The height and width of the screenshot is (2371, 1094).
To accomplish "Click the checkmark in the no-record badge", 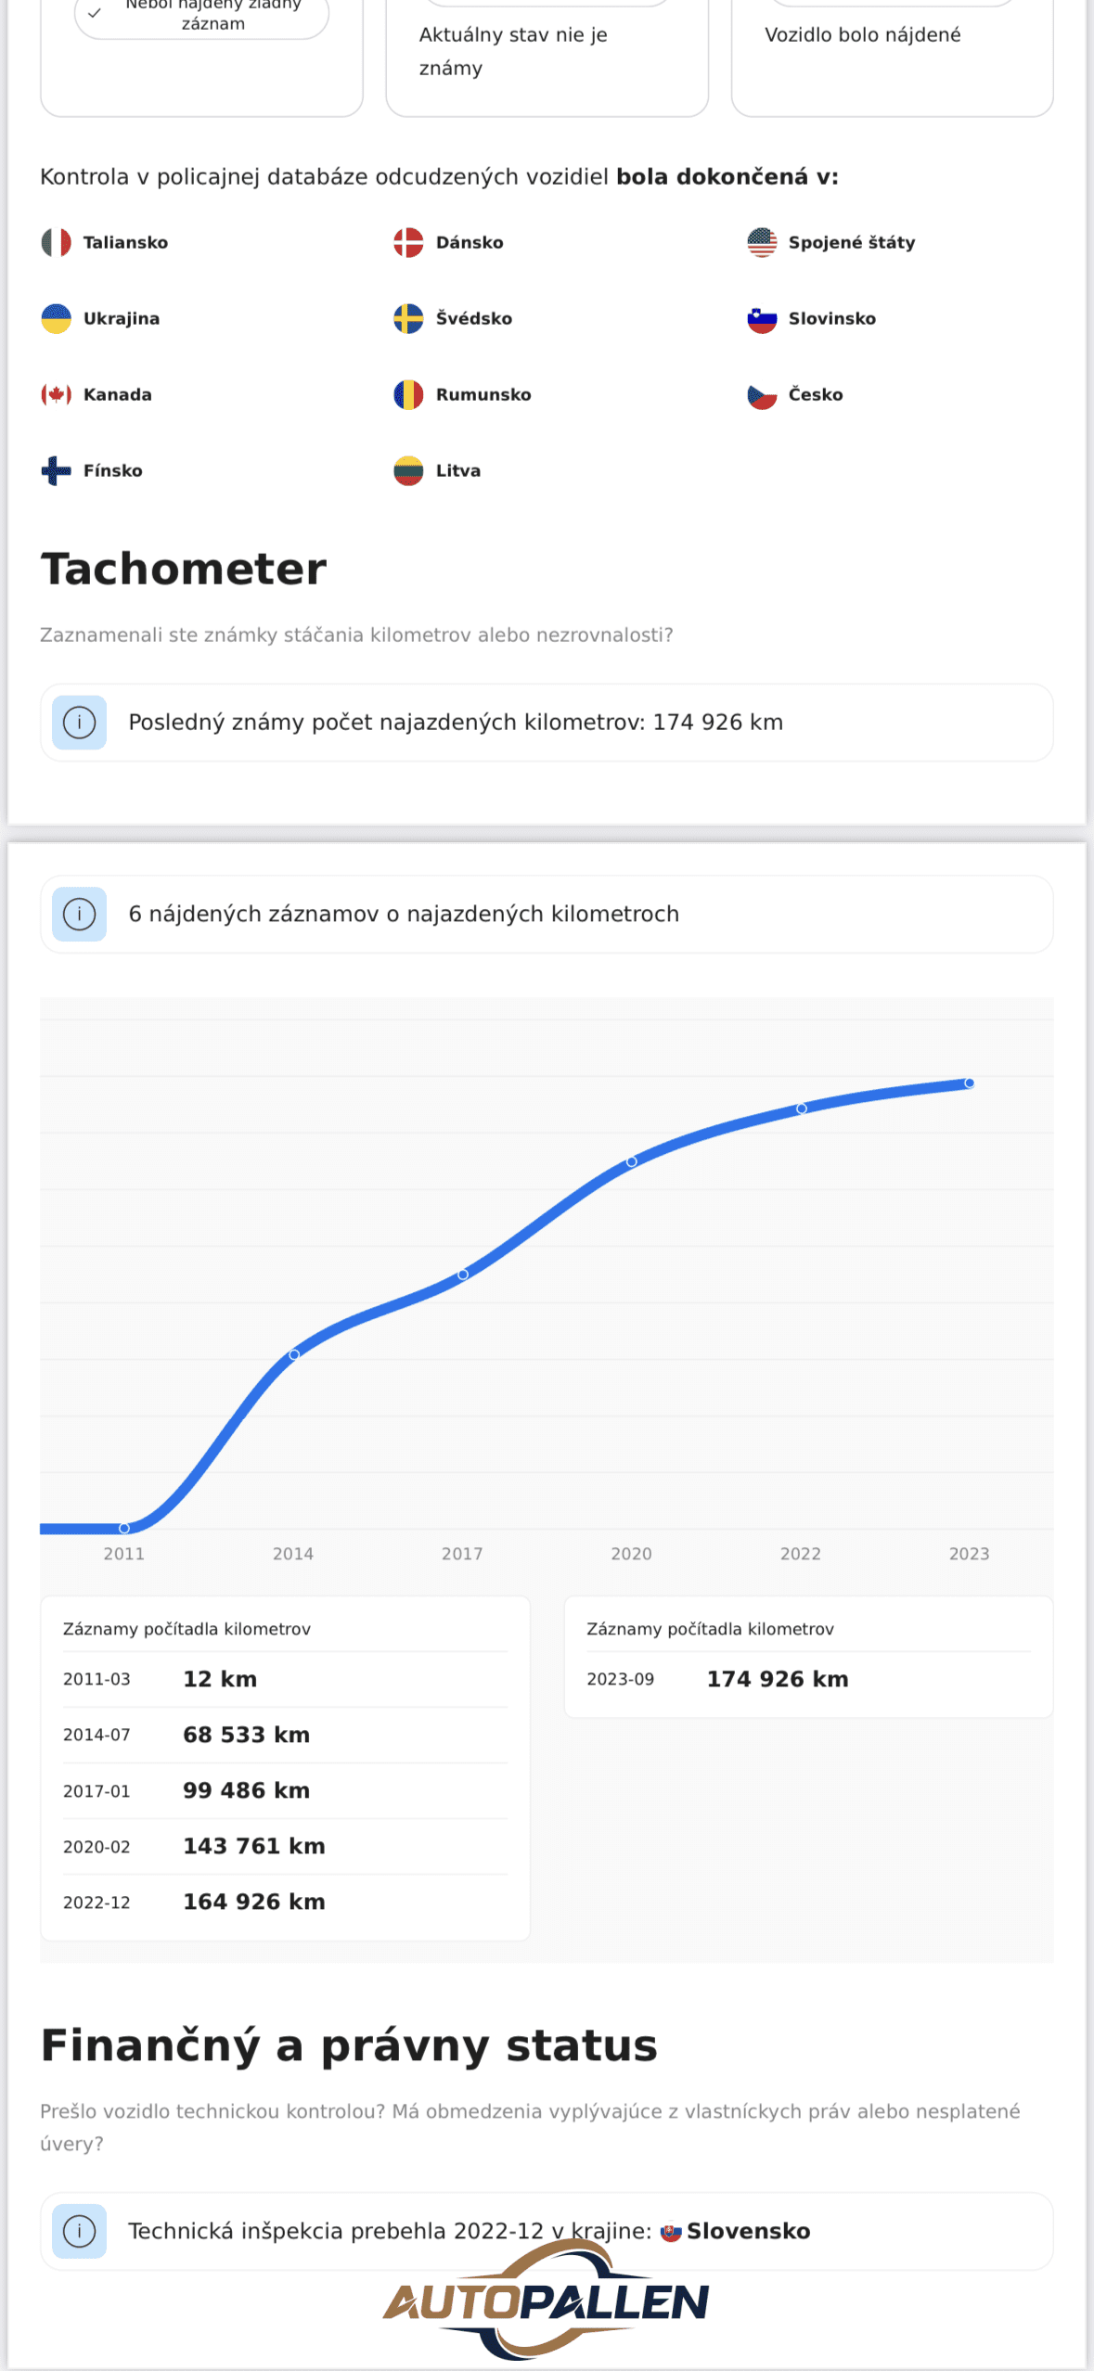I will coord(95,13).
